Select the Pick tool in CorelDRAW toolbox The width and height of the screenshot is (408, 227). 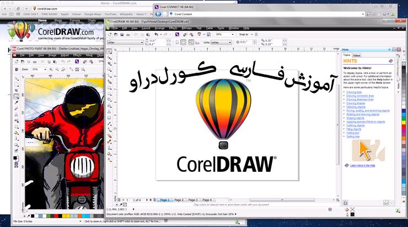(109, 51)
